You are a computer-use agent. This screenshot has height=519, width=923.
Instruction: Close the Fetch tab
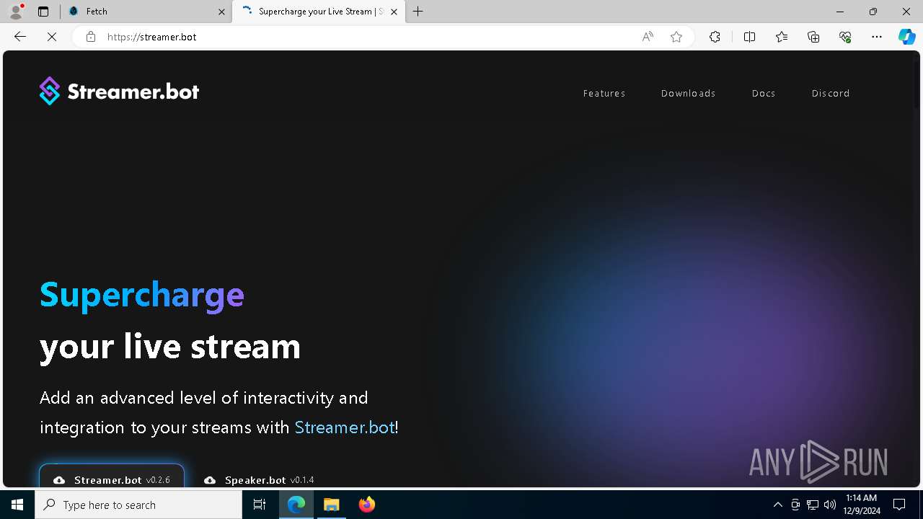click(222, 12)
